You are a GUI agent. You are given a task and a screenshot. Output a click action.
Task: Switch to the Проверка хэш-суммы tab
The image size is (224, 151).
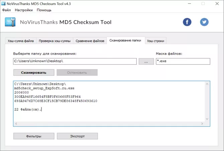tap(55, 41)
